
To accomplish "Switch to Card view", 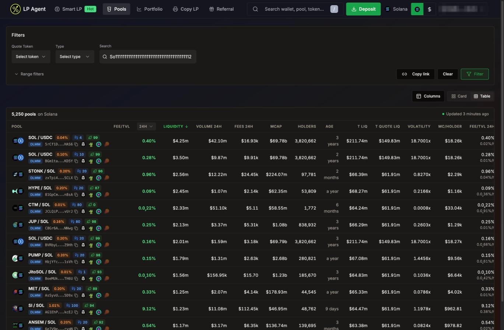I will (x=459, y=96).
